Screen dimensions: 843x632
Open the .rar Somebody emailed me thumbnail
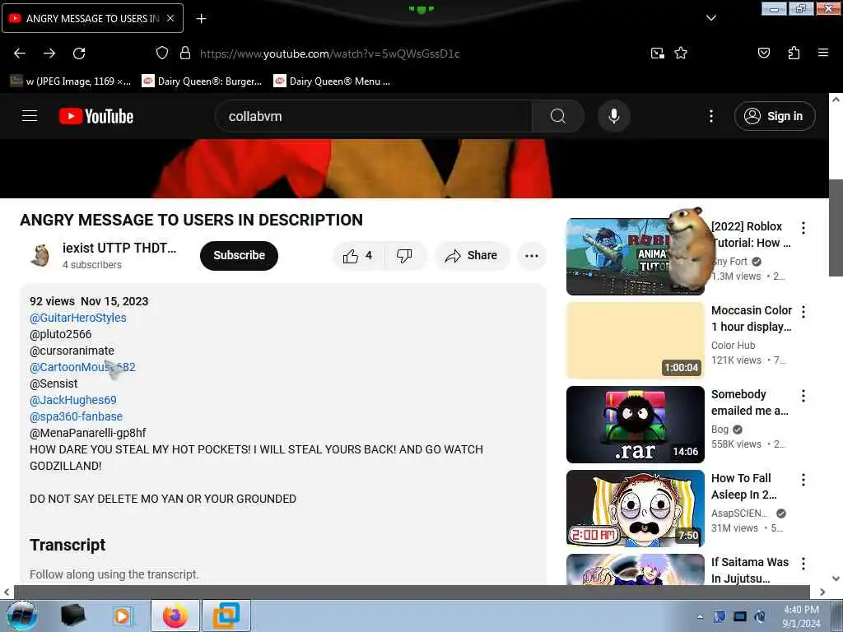click(x=635, y=425)
